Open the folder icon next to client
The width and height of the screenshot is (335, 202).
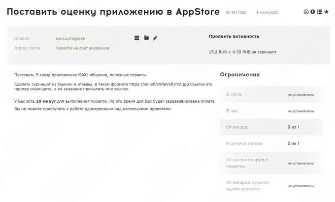[146, 38]
